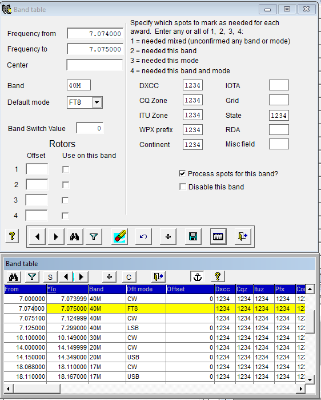Click the C button in lower toolbar

point(129,277)
